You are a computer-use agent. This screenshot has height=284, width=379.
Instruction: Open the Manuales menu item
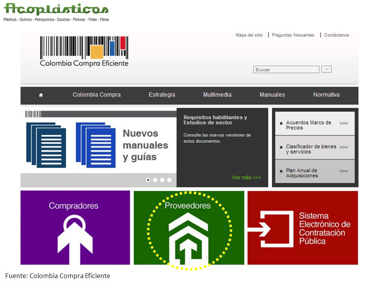click(x=272, y=95)
